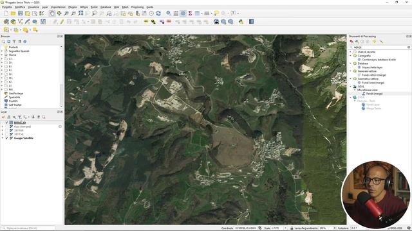412x231 pixels.
Task: Open a project with the folder icon
Action: tap(13, 13)
